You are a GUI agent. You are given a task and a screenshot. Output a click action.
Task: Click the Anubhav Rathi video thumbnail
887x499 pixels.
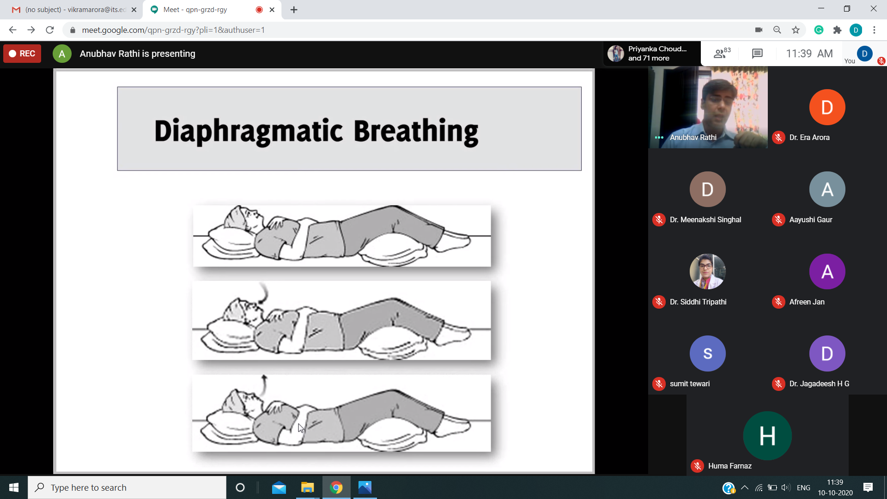click(708, 107)
